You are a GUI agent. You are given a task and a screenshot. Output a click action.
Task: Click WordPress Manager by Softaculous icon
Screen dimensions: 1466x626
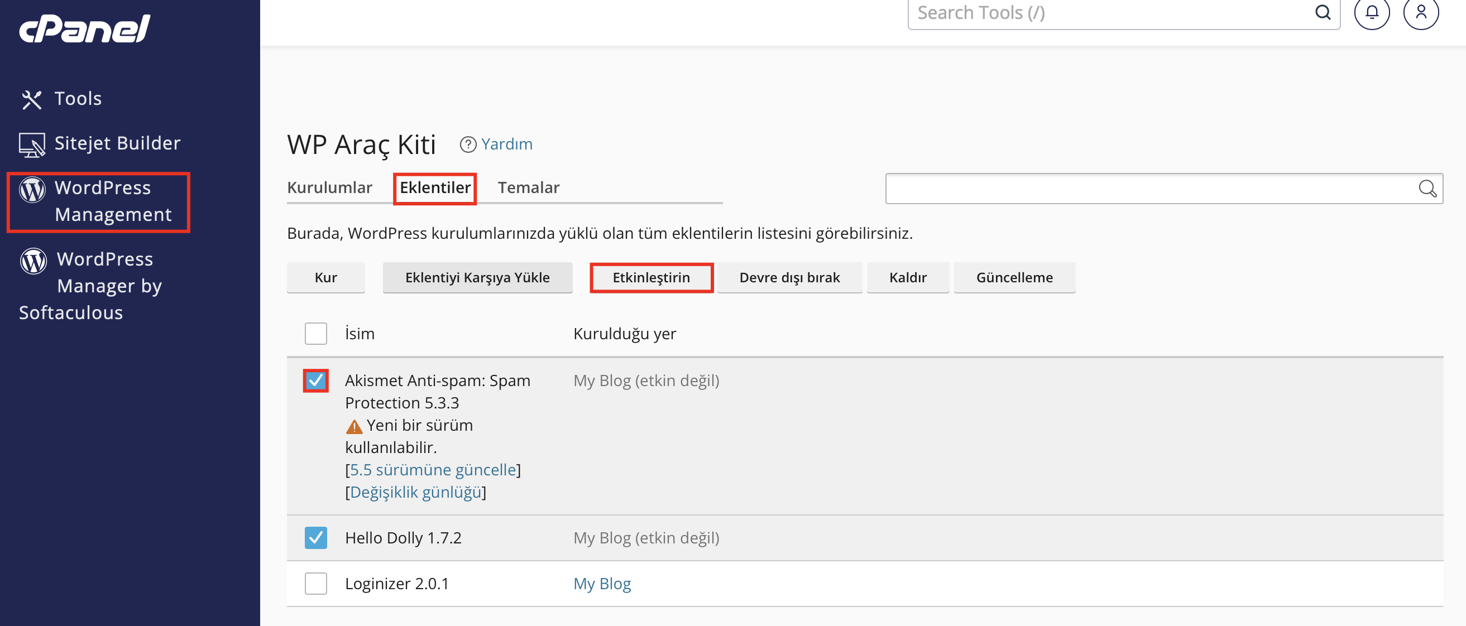tap(33, 261)
